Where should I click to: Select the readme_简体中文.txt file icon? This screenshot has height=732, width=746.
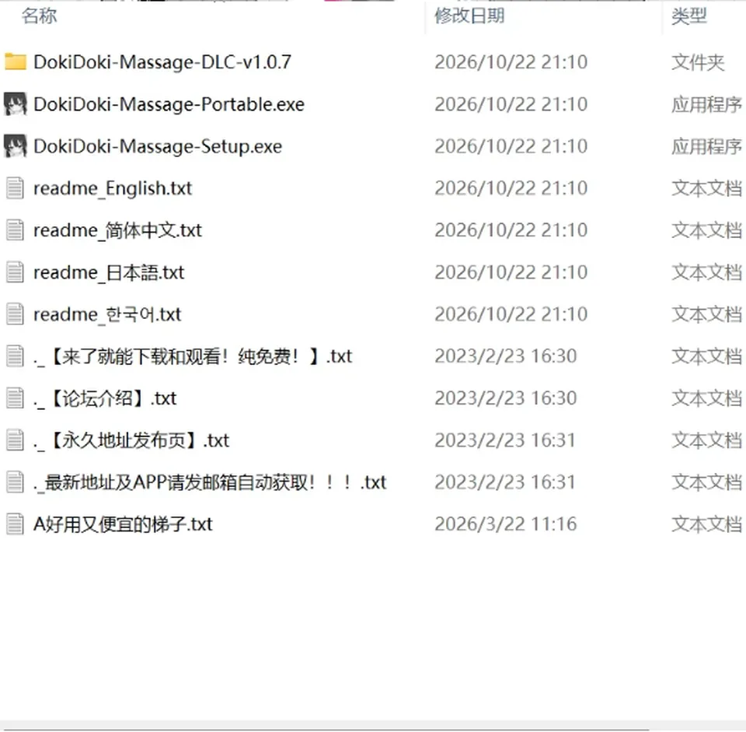(x=16, y=230)
